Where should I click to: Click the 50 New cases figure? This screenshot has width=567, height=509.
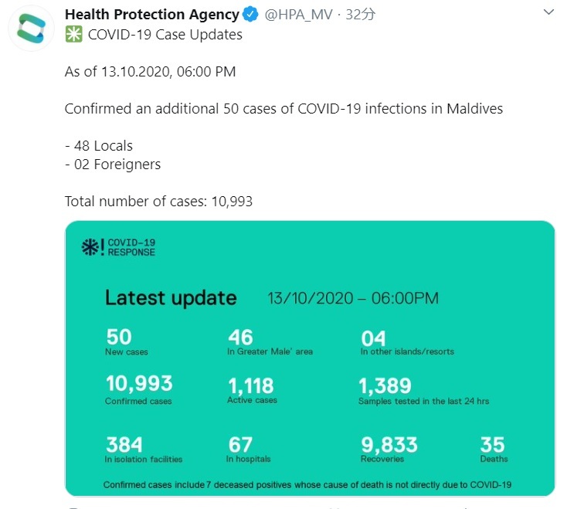127,341
